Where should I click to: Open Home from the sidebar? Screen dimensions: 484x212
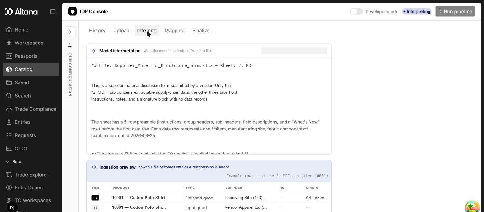point(31,30)
